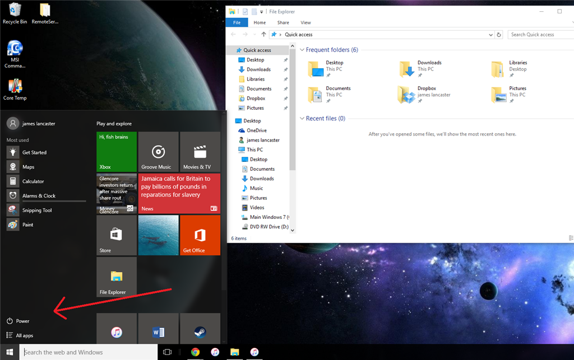Viewport: 574px width, 360px height.
Task: Click the james lancaster user account
Action: click(x=31, y=124)
